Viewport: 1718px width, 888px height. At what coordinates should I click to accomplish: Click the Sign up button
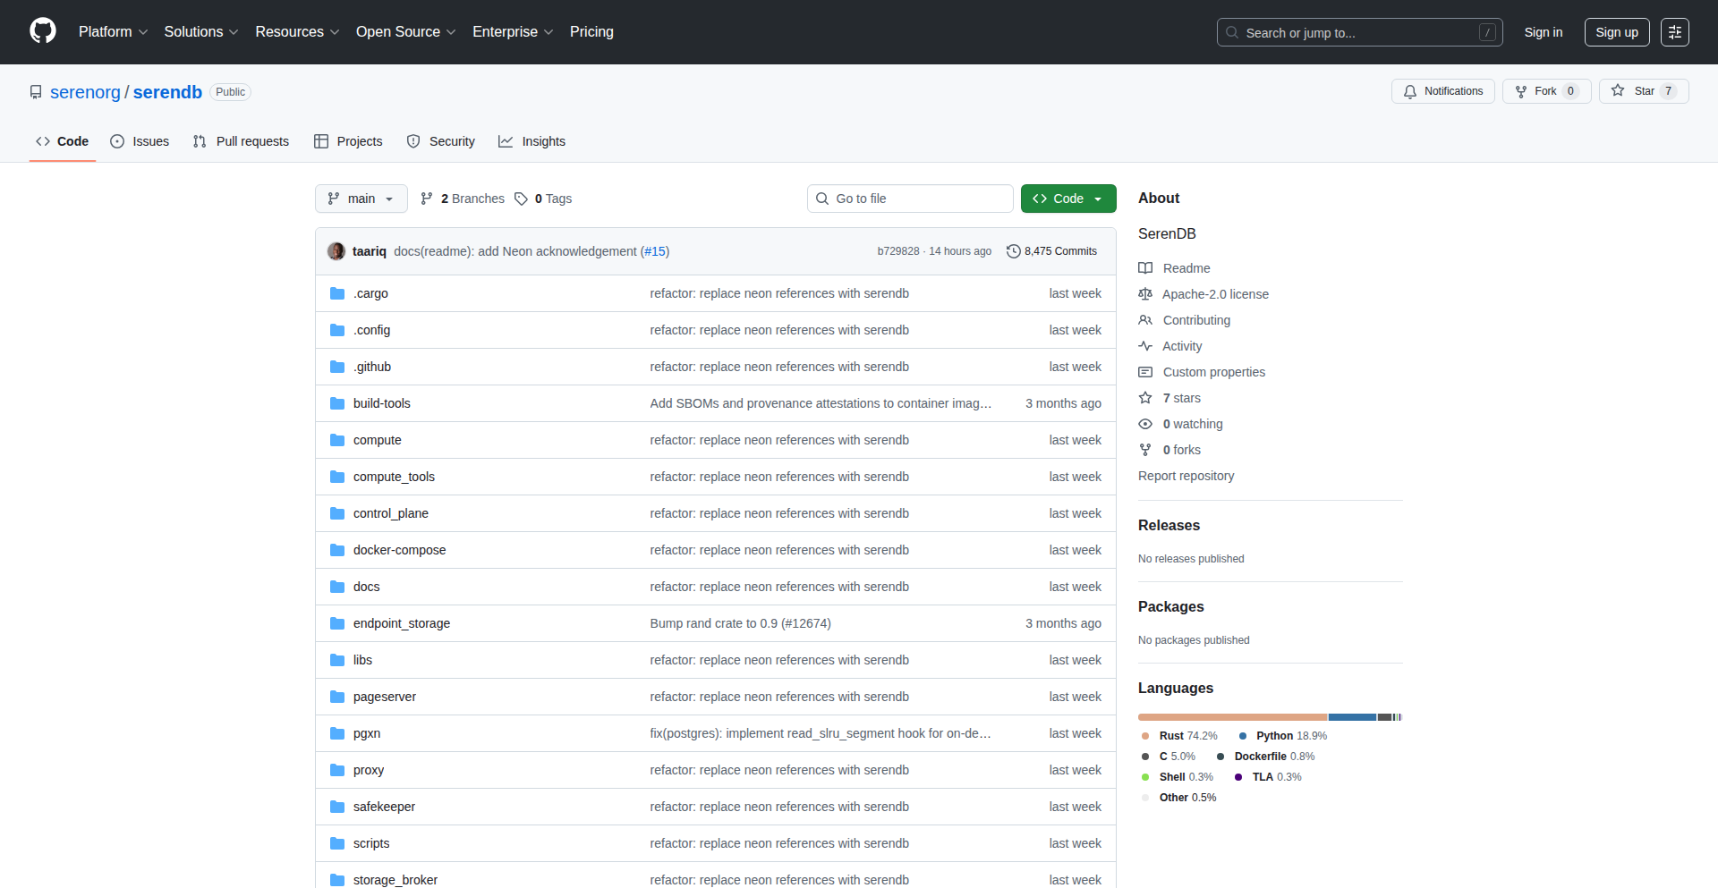pos(1616,32)
